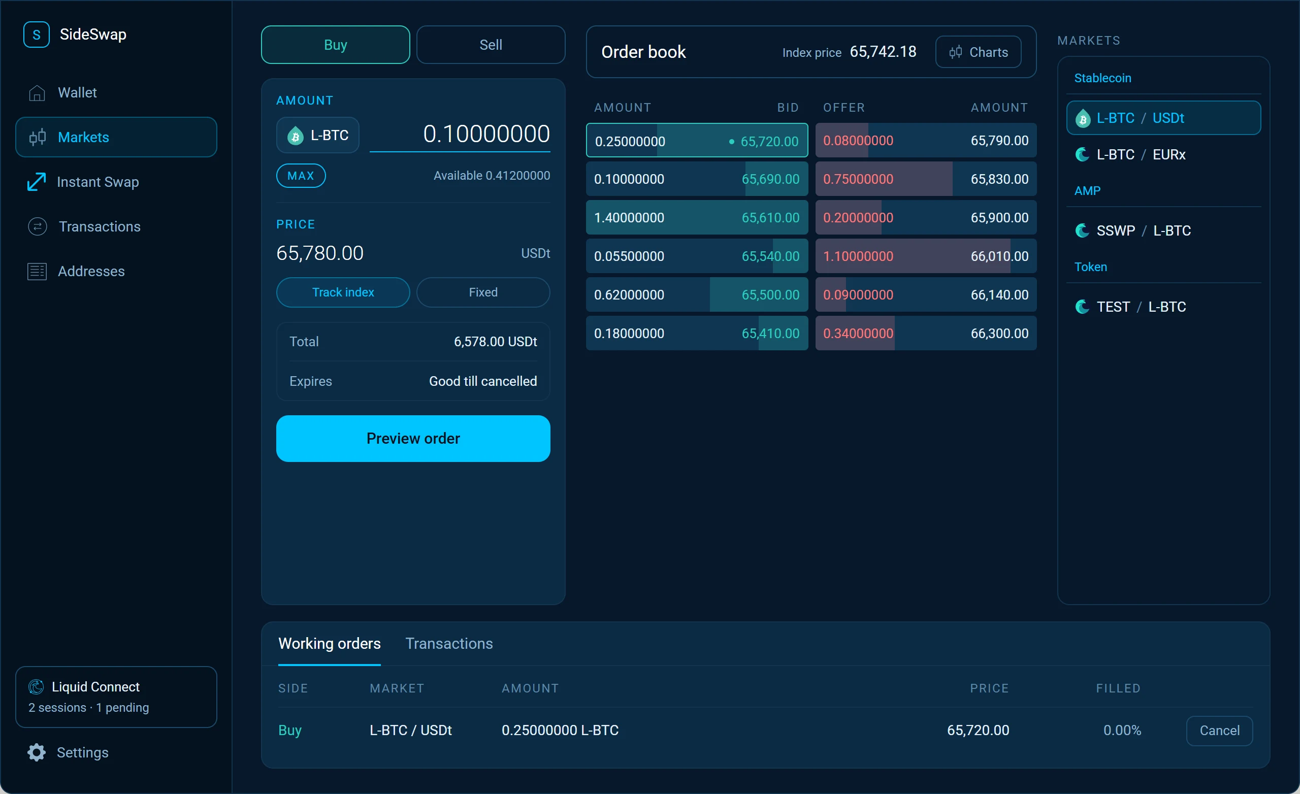
Task: Open the Working orders tab
Action: [329, 644]
